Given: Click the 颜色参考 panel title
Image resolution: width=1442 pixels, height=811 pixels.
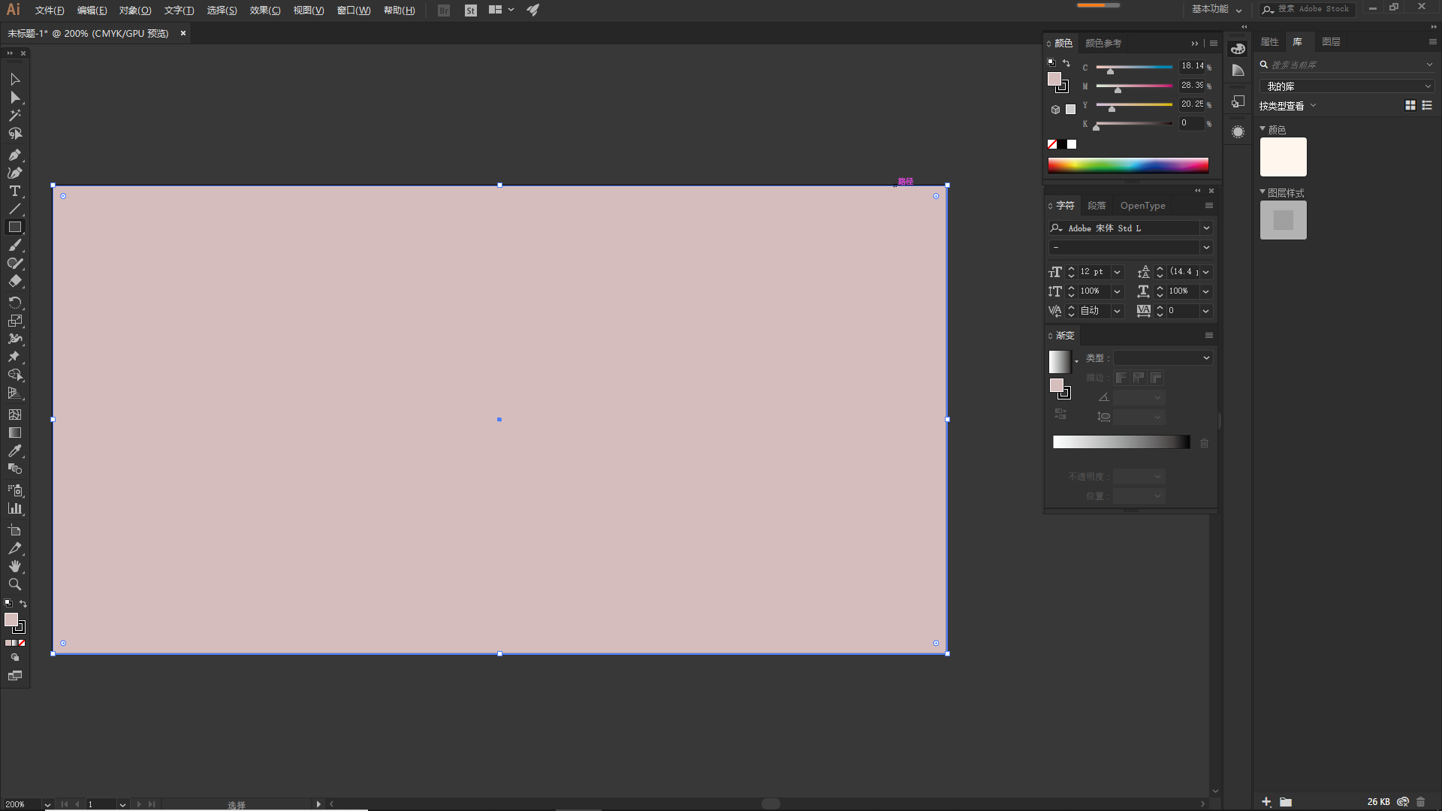Looking at the screenshot, I should 1103,41.
